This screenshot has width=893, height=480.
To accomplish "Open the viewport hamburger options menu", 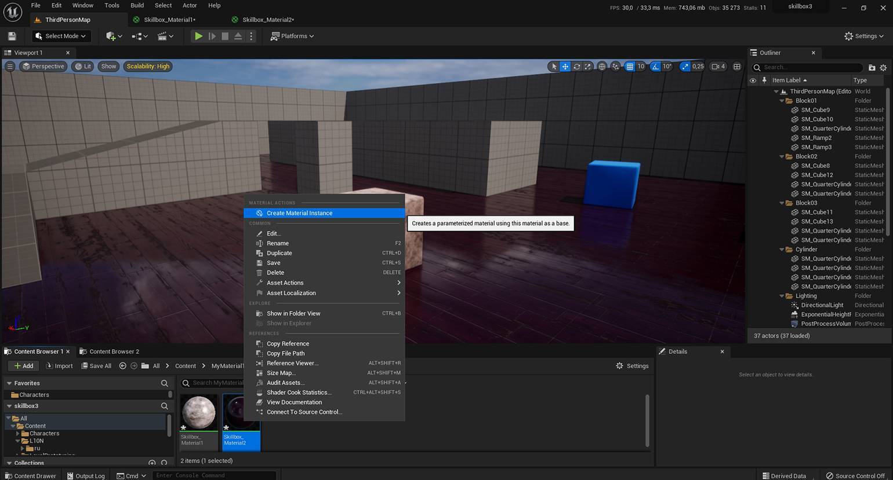I will point(10,67).
